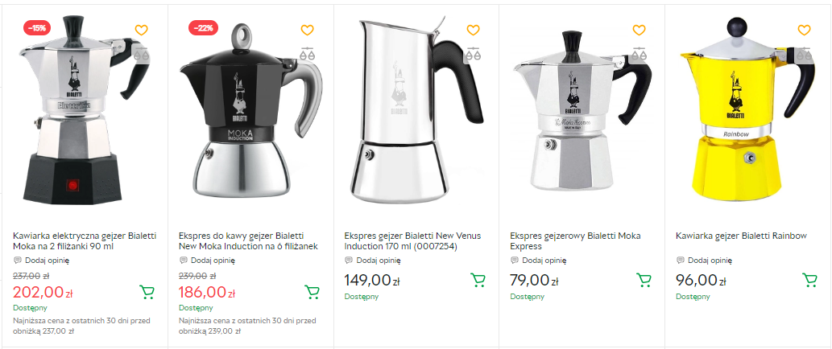Click Dodaj opinię under Moka Express
Image resolution: width=832 pixels, height=349 pixels.
[x=544, y=260]
